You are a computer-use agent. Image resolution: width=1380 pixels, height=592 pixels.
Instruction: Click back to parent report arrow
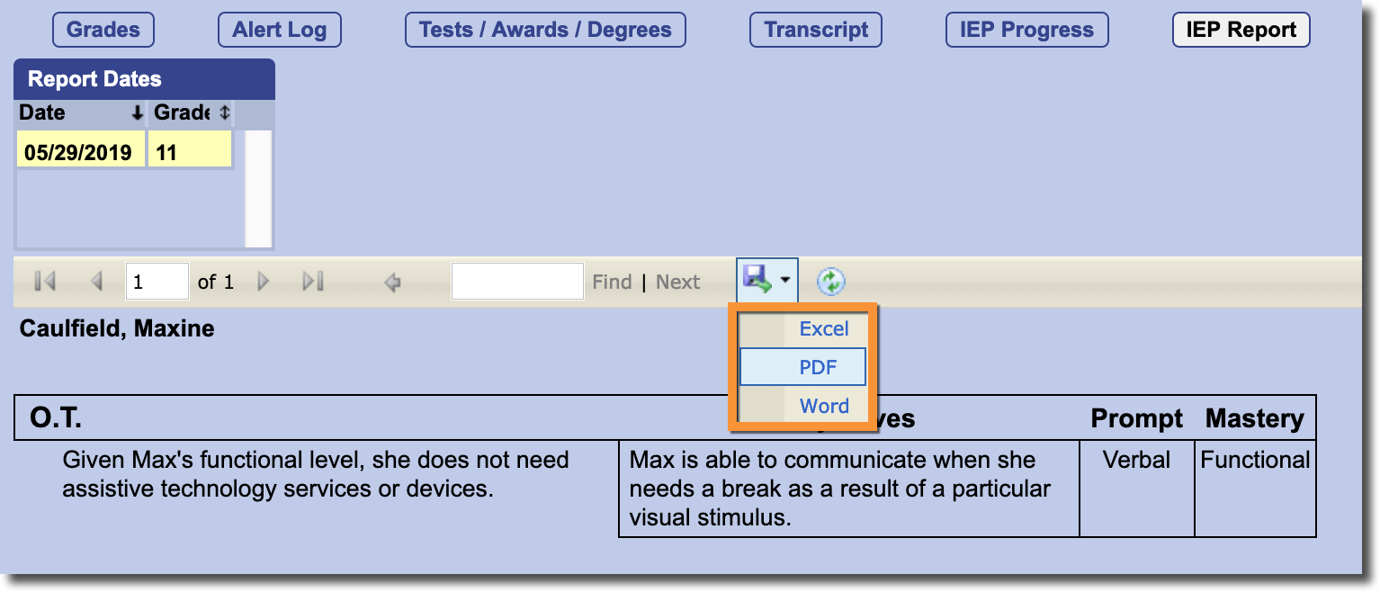coord(392,283)
